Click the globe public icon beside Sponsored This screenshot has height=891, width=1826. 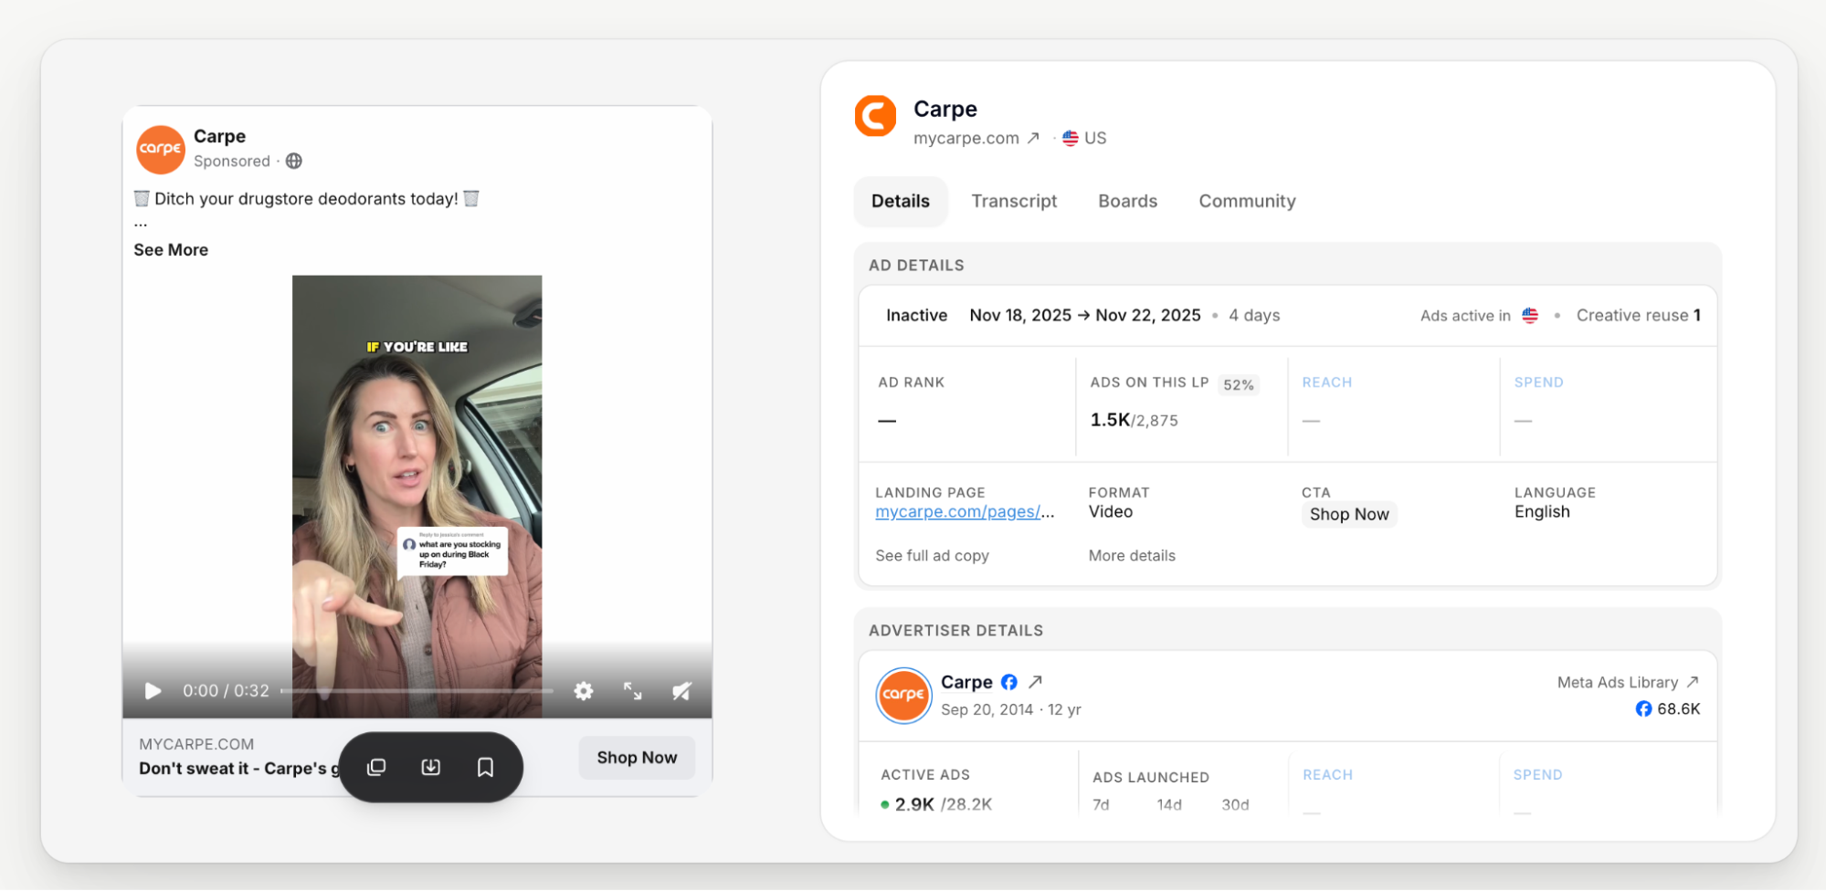(294, 161)
